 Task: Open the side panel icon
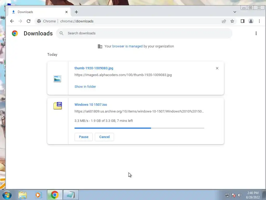[243, 21]
